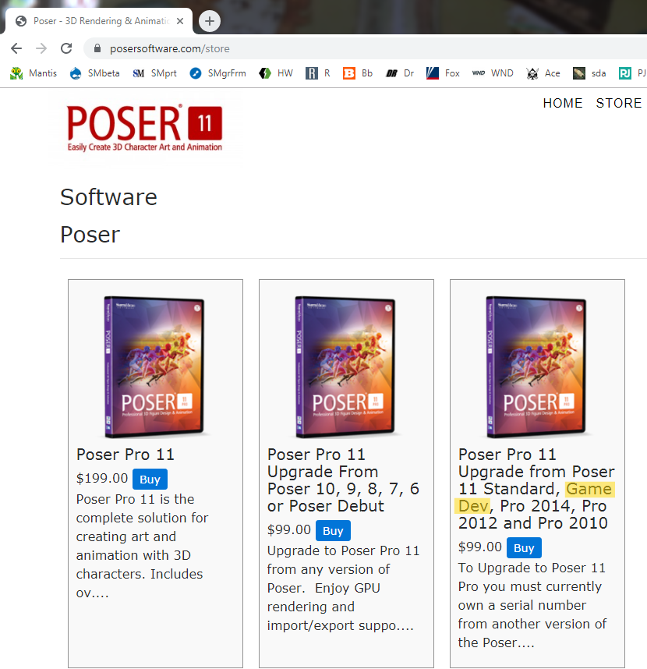Click the padlock site info icon
The height and width of the screenshot is (669, 647).
97,48
